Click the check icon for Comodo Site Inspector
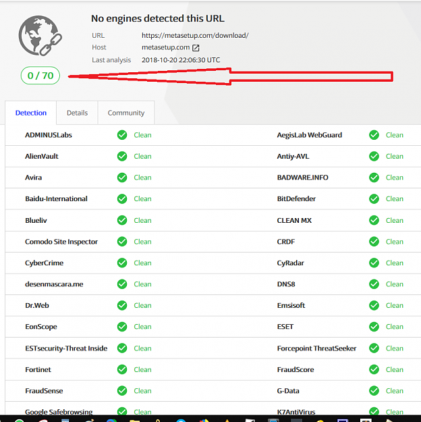This screenshot has width=421, height=422. tap(122, 242)
